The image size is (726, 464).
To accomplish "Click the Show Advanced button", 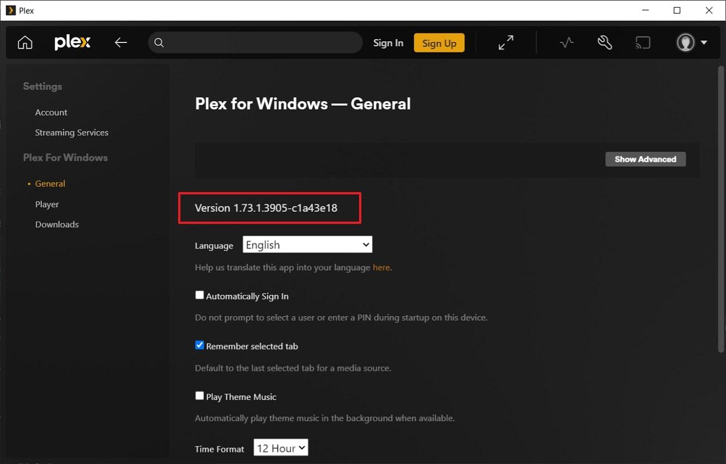I will 645,159.
